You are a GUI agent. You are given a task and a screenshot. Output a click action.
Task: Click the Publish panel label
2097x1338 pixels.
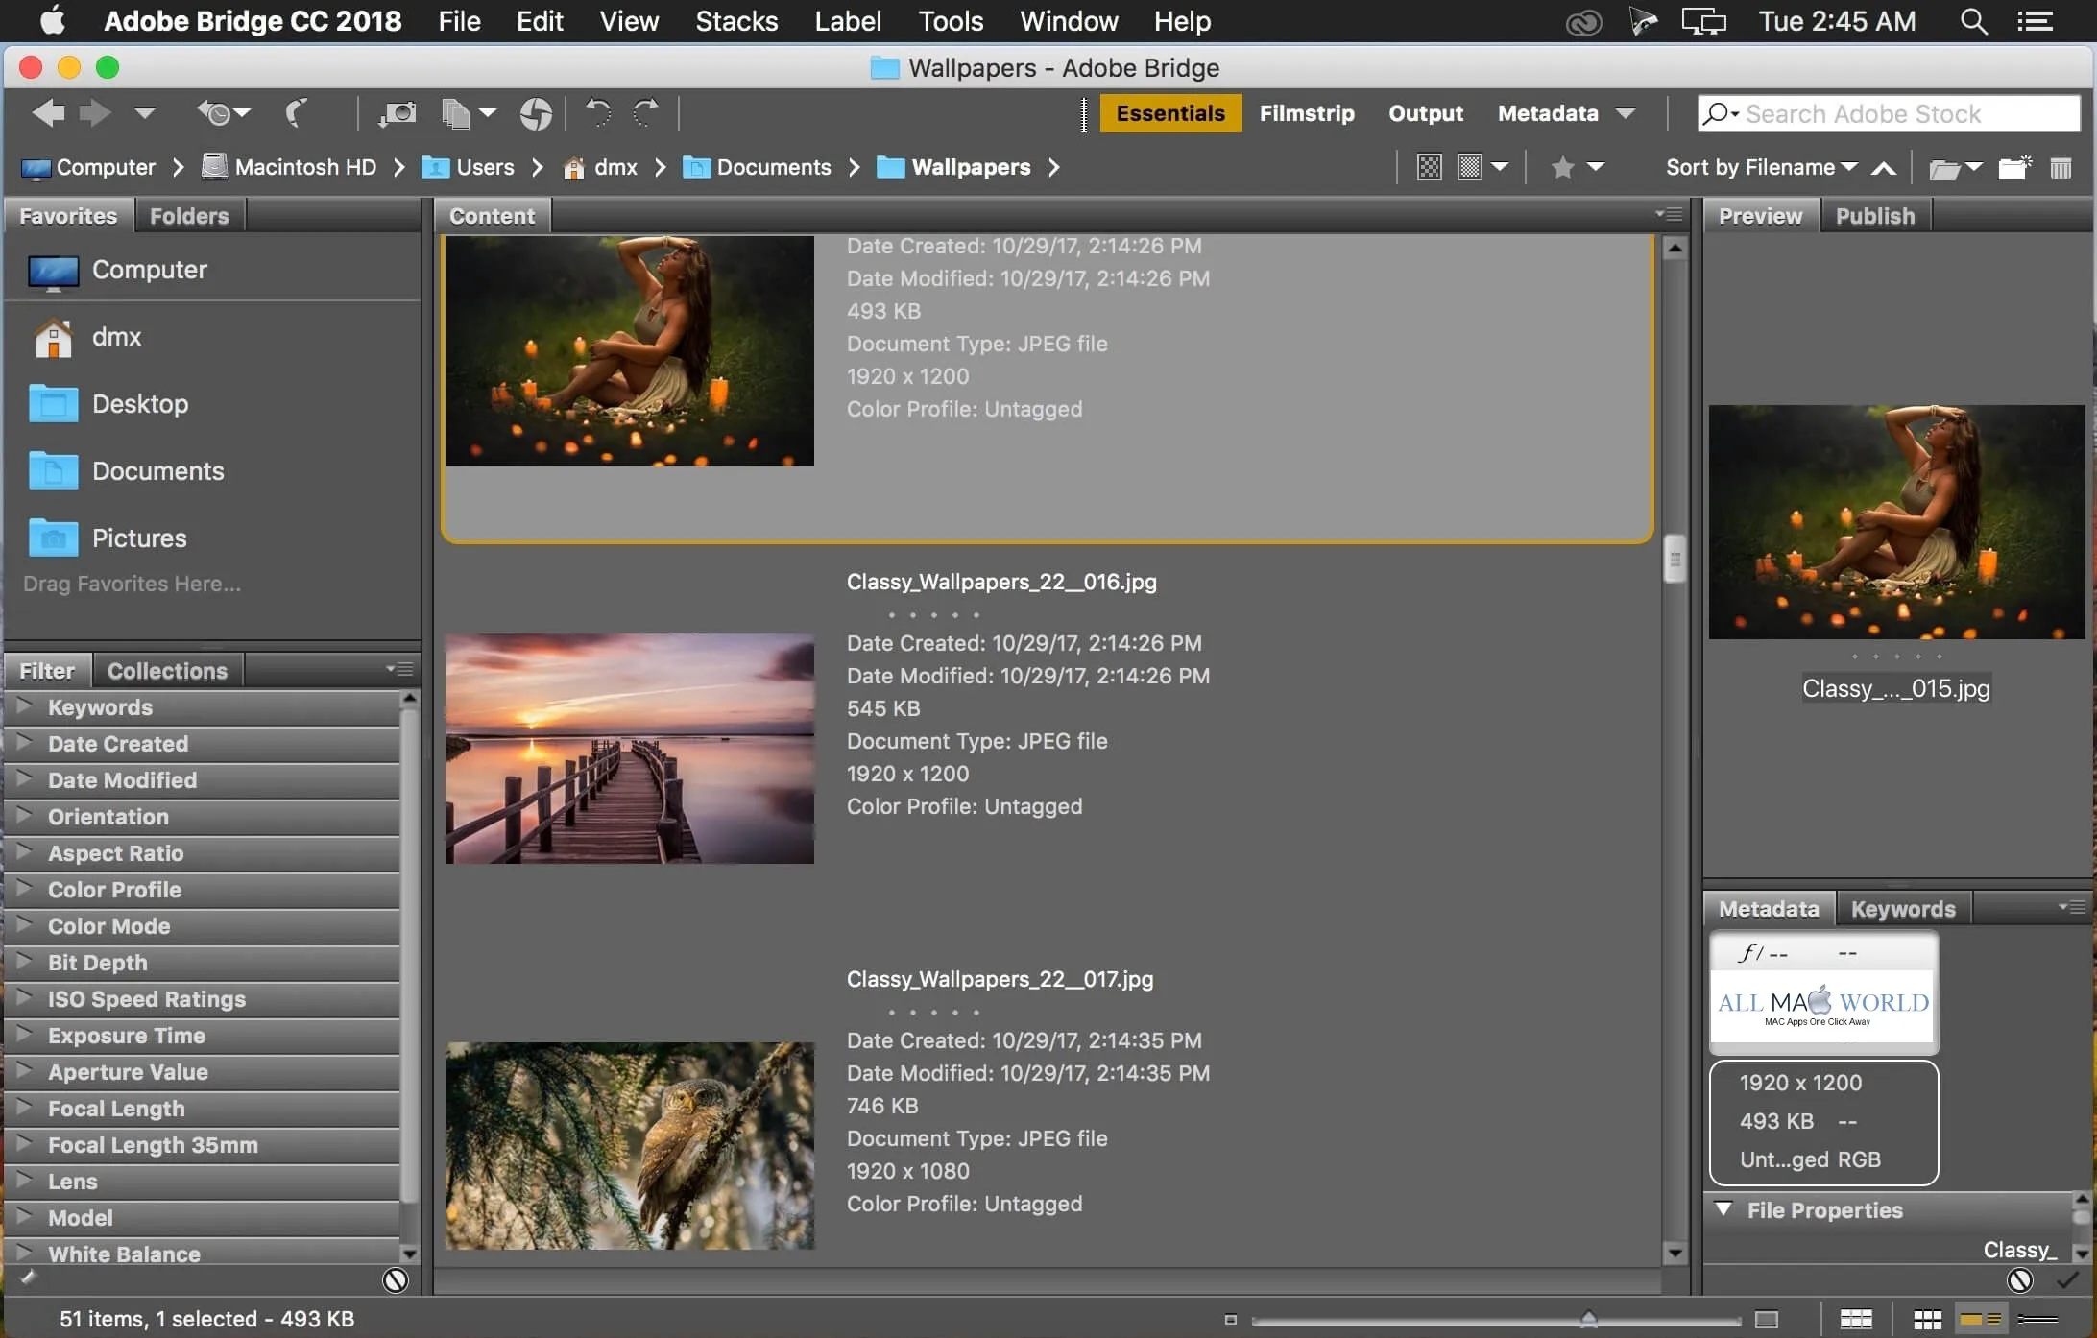[1873, 215]
